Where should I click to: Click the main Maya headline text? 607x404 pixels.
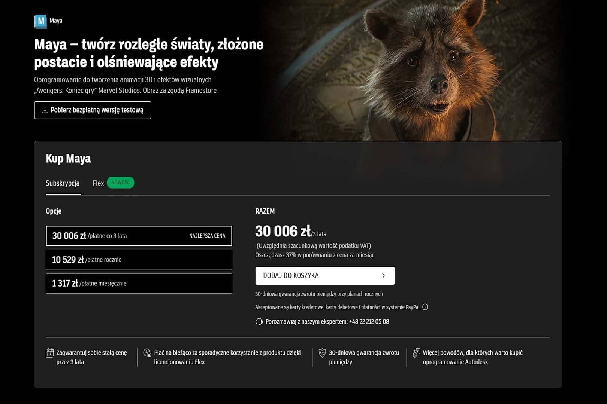coord(149,53)
